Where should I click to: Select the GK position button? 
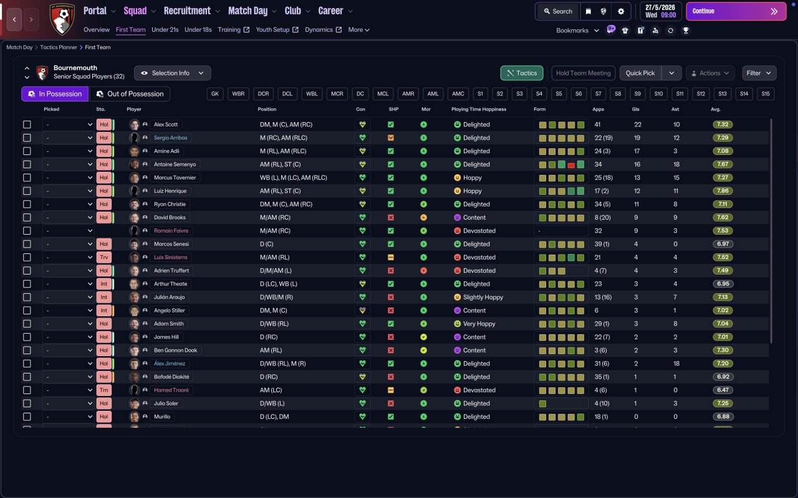pos(215,94)
